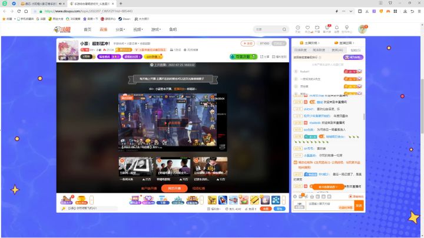The width and height of the screenshot is (424, 238).
Task: Expand the 分类 category dropdown
Action: tap(120, 29)
